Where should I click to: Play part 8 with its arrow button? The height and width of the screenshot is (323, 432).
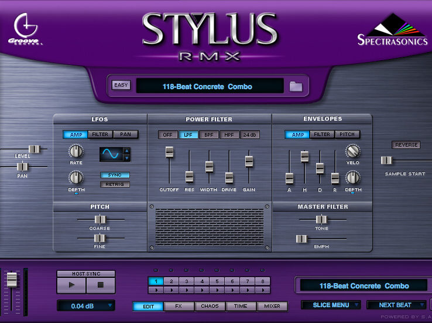263,290
